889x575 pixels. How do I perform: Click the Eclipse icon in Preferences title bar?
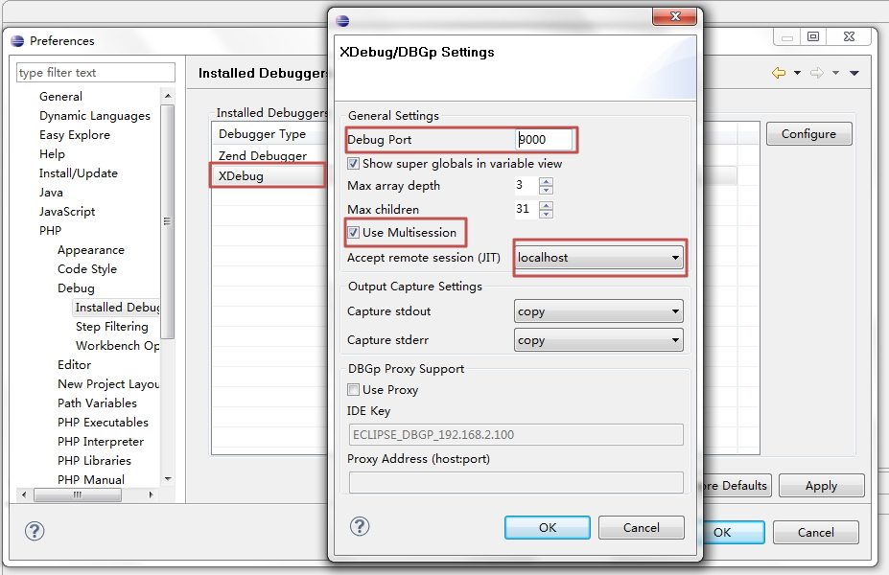pyautogui.click(x=17, y=41)
